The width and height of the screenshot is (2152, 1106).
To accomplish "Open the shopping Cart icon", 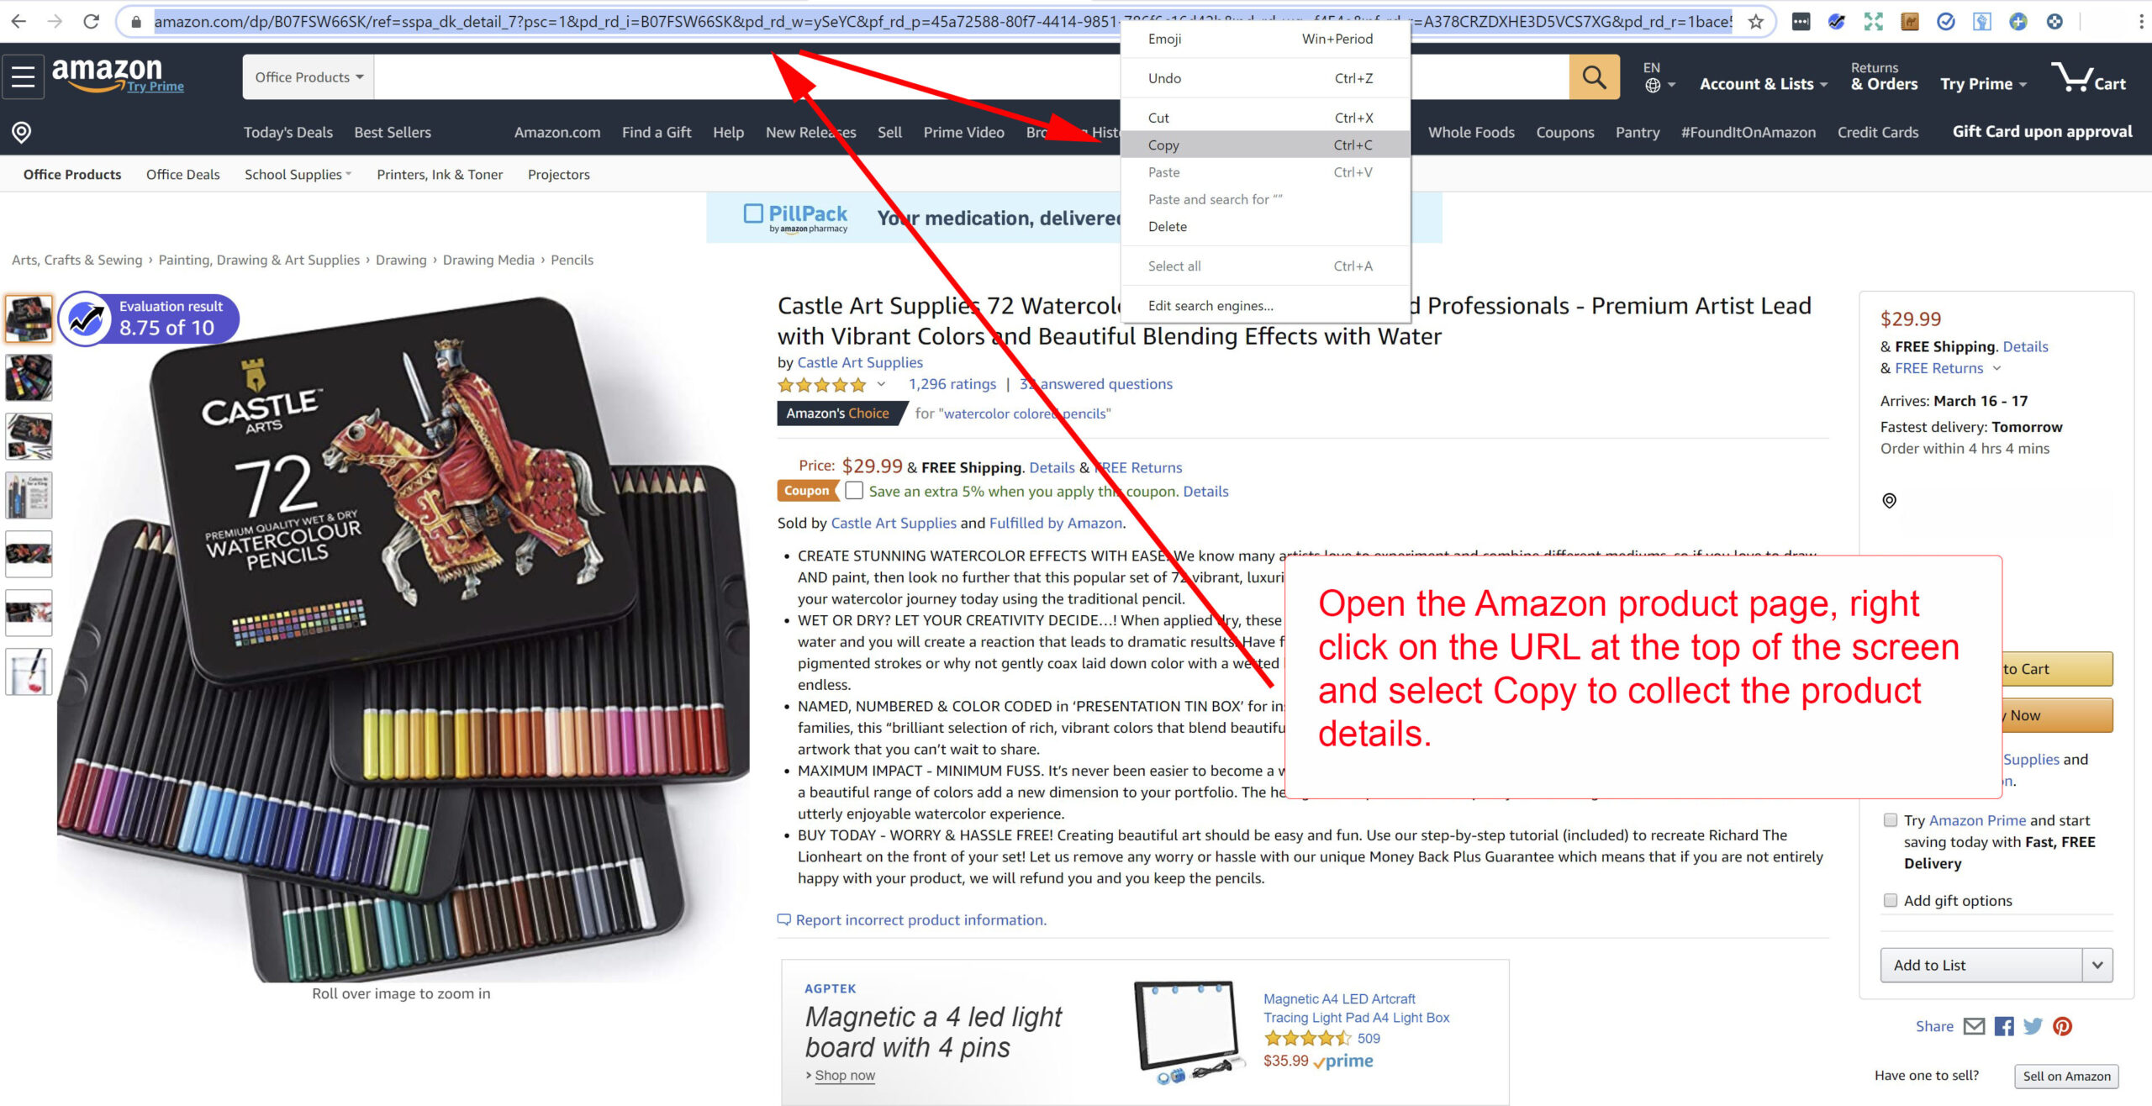I will pos(2088,77).
